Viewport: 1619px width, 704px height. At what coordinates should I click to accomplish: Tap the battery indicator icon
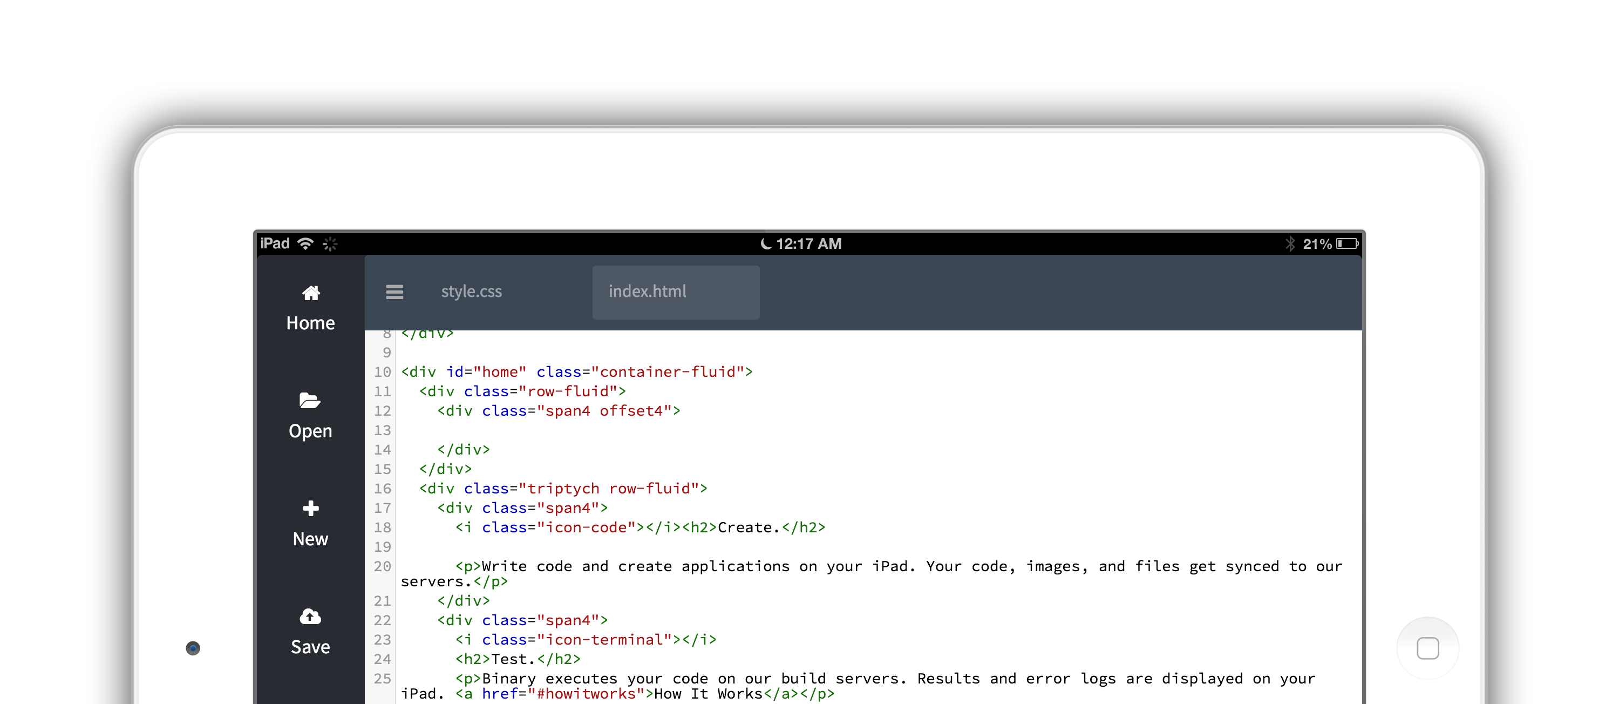(1348, 243)
